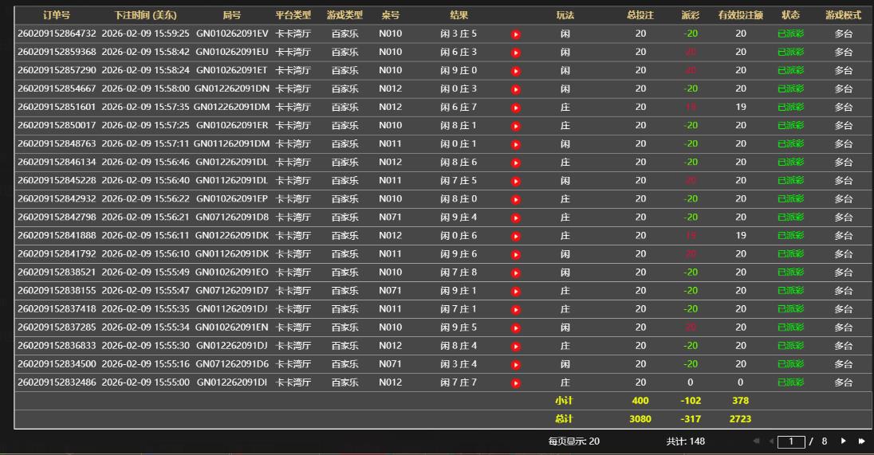Click play icon for order 260209152838521
874x455 pixels.
(x=515, y=273)
